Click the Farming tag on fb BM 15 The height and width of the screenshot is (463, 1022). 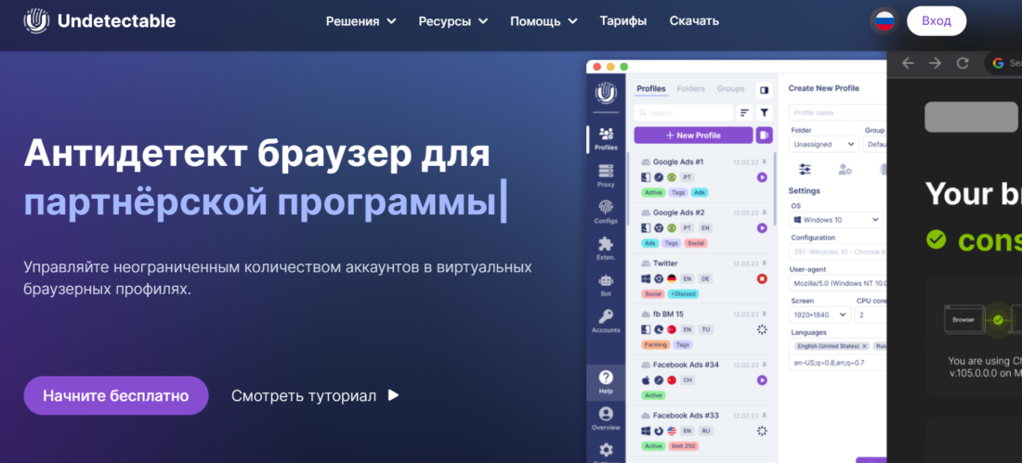click(656, 344)
